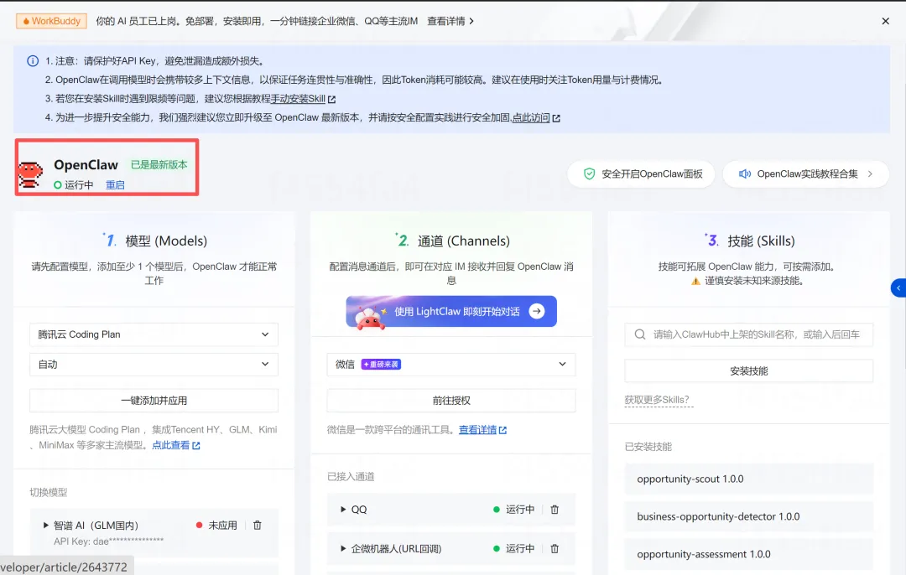Viewport: 906px width, 575px height.
Task: Select opportunity-assessment 1.0.0 skill
Action: click(x=749, y=554)
